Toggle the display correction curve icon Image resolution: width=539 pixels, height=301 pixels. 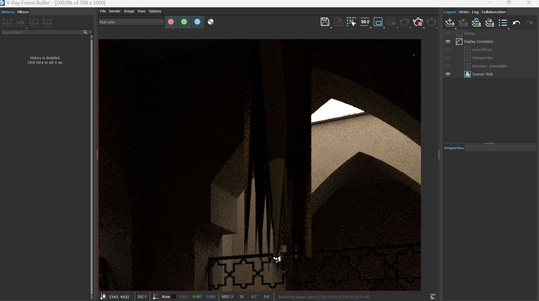(x=156, y=296)
